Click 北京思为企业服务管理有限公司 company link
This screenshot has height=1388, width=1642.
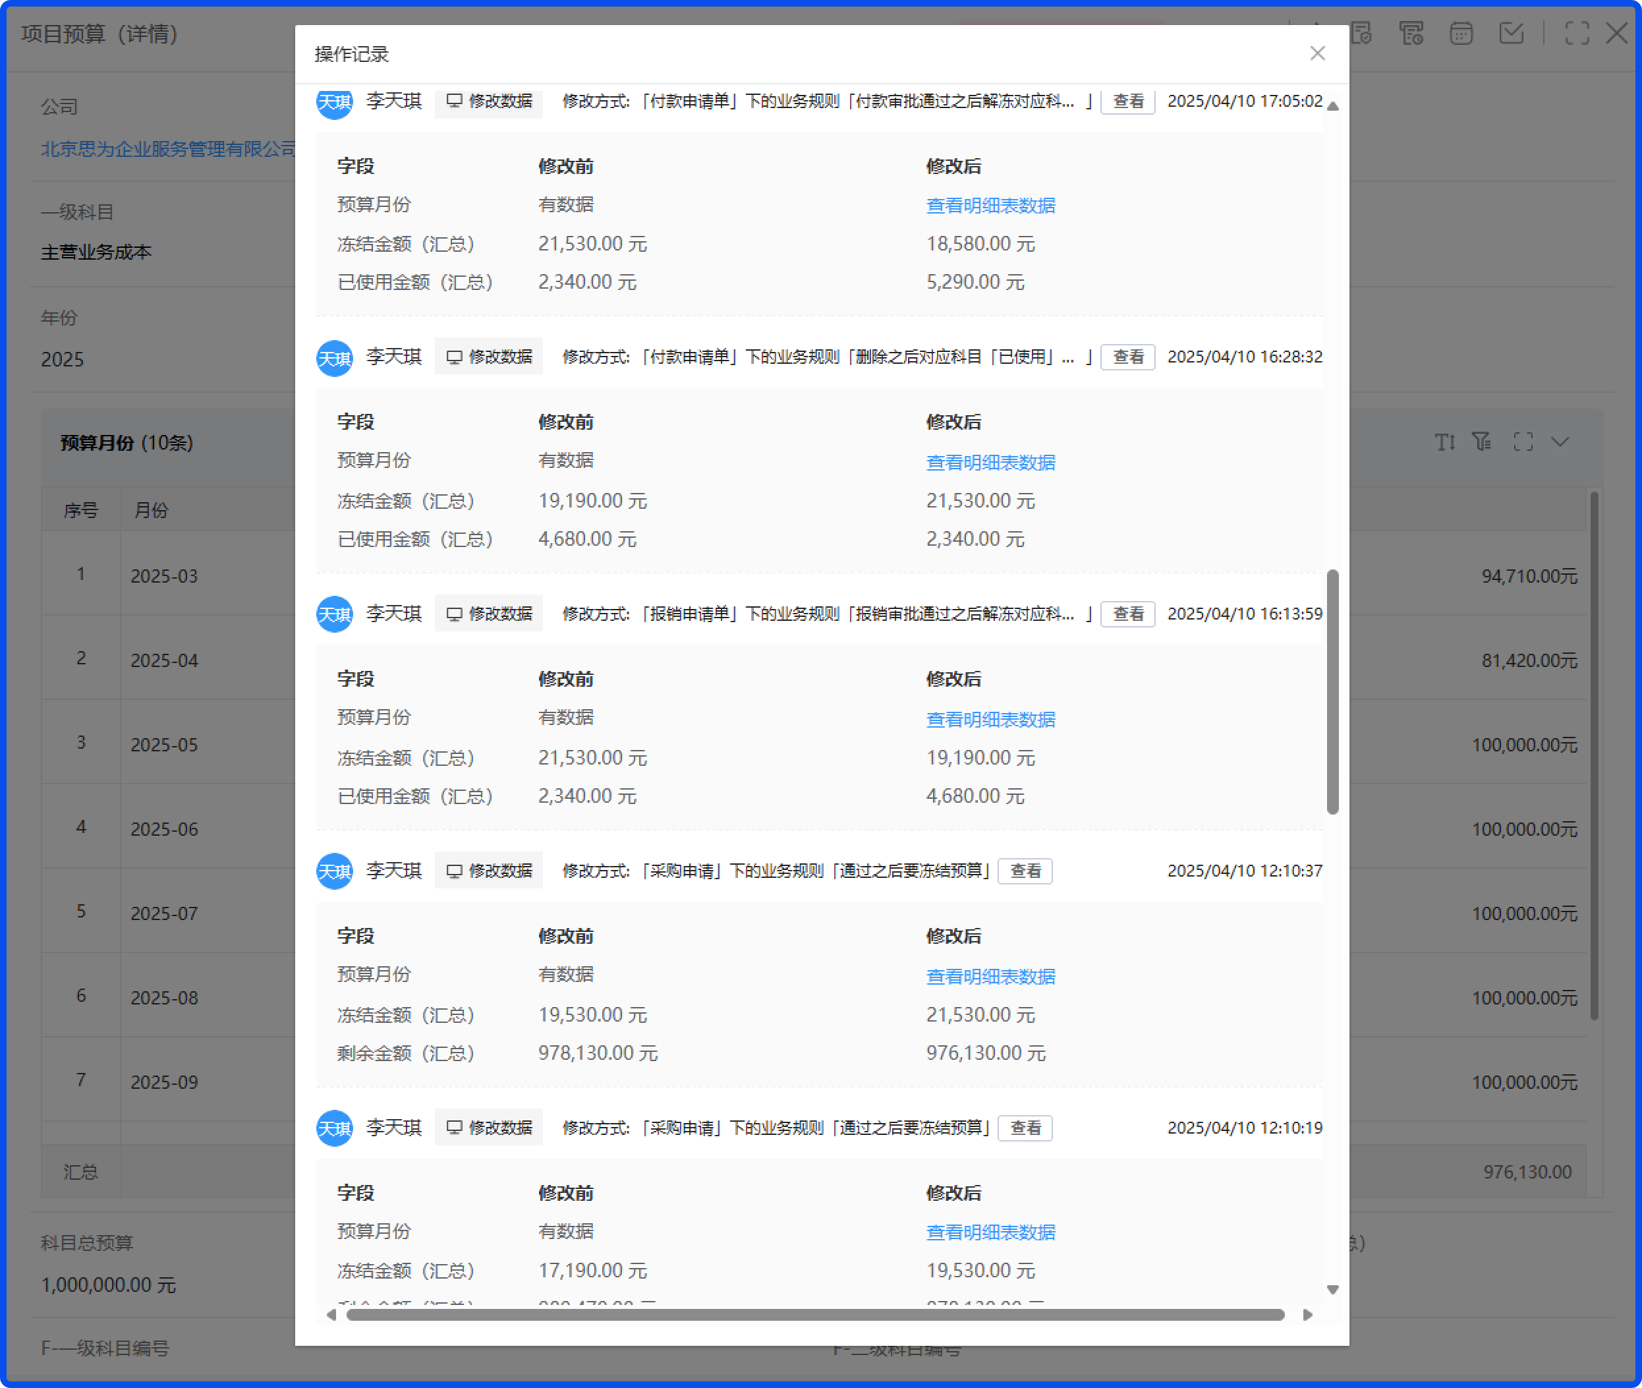point(169,150)
